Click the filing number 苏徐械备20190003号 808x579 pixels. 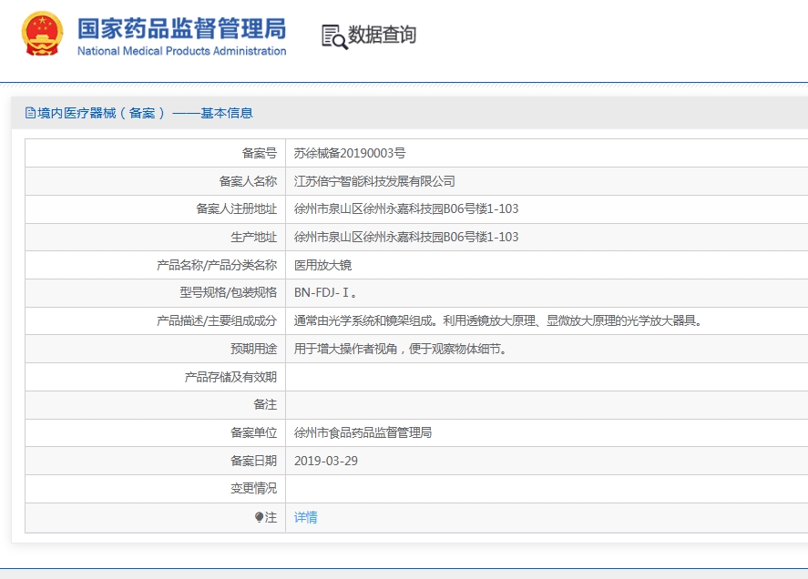[350, 153]
